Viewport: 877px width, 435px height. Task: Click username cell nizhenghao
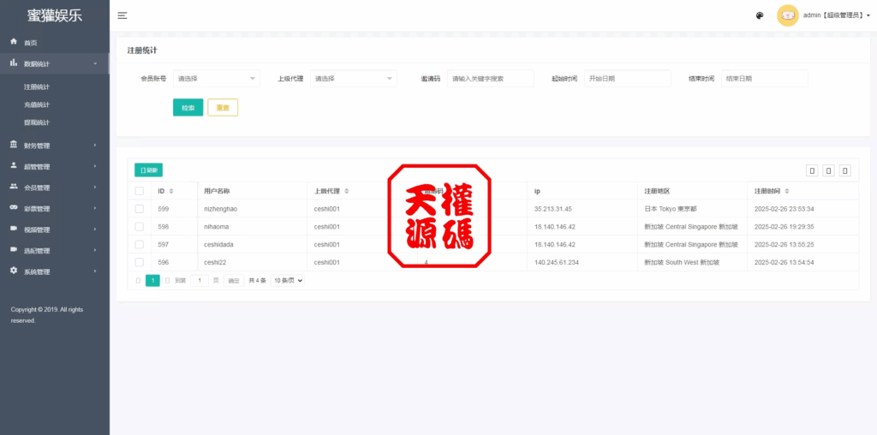[x=221, y=209]
